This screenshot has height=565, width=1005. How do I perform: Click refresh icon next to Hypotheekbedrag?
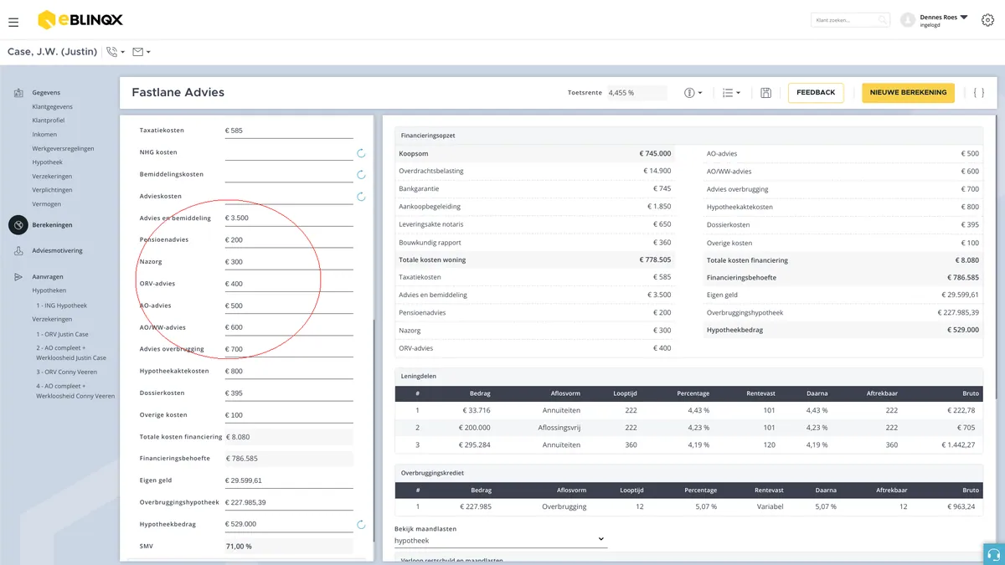point(361,525)
